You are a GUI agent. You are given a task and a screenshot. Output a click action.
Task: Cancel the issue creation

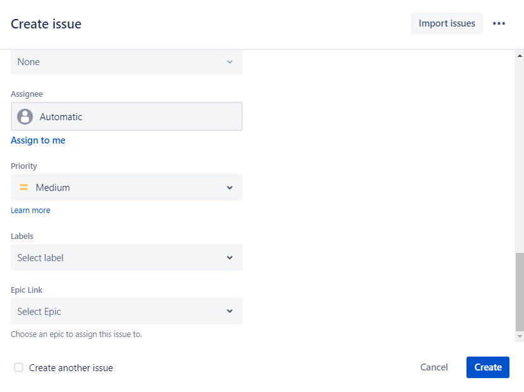coord(434,367)
